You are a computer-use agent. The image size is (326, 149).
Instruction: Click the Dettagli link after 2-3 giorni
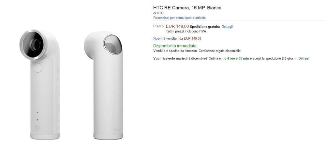[x=304, y=58]
